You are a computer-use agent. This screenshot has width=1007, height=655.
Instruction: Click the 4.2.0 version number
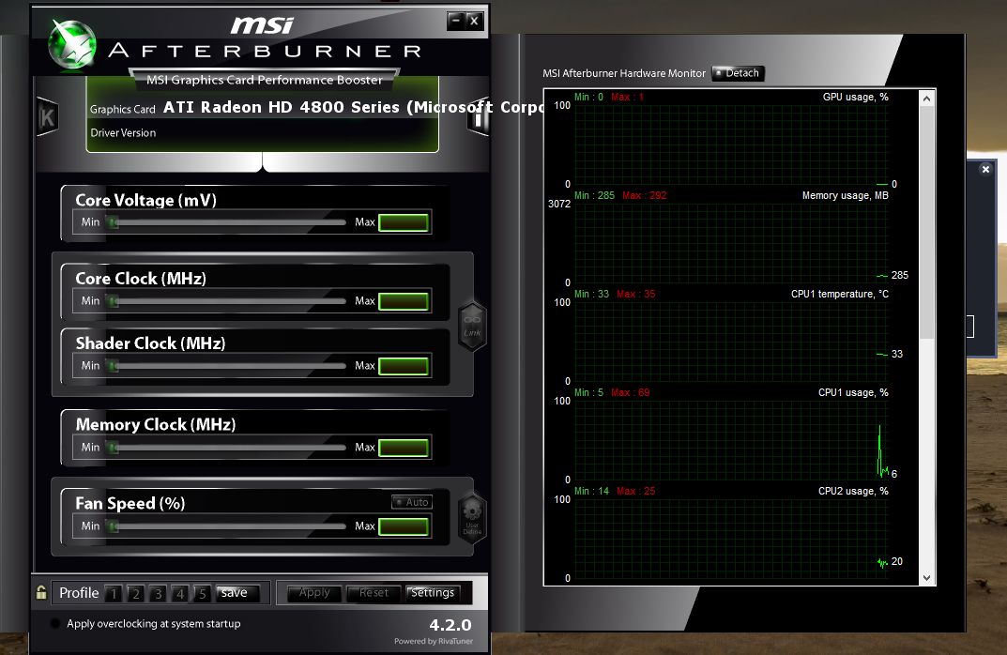click(x=450, y=625)
